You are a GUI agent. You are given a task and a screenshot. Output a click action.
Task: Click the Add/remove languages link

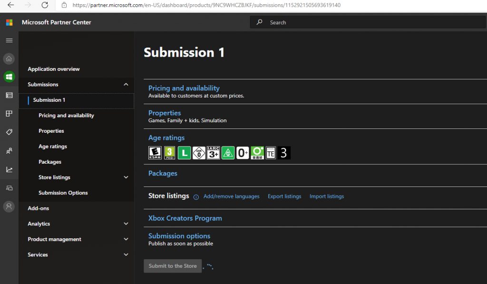(232, 196)
